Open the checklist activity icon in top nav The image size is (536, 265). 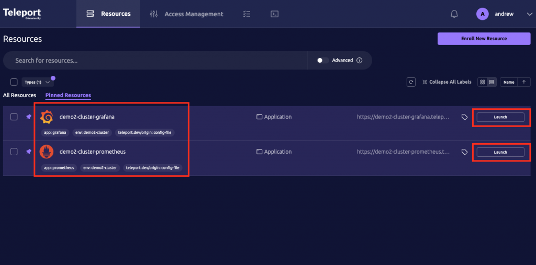pyautogui.click(x=247, y=14)
